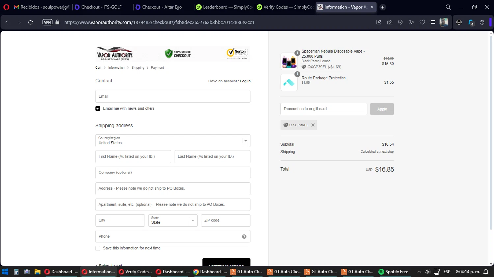Click the Last Name field
The width and height of the screenshot is (494, 277).
[212, 157]
